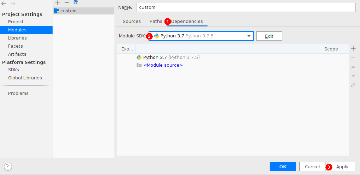The image size is (360, 175).
Task: Select the Python 3.7 dependency row
Action: (233, 58)
